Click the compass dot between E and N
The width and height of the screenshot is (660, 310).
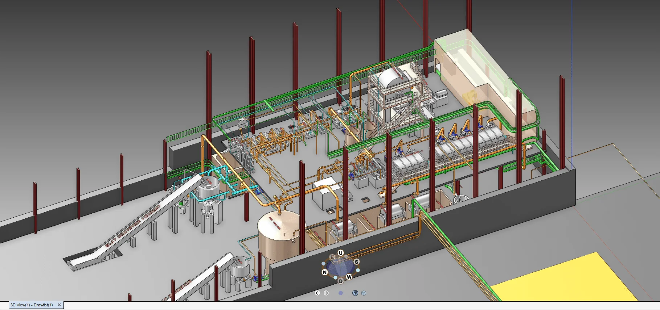coord(324,264)
